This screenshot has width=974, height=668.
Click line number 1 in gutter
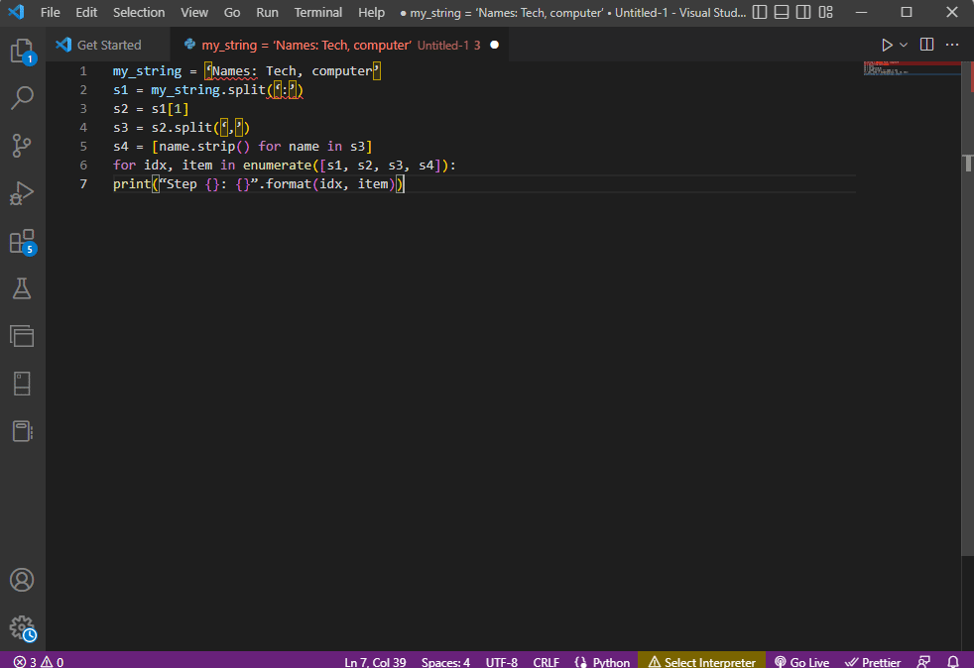[x=83, y=71]
